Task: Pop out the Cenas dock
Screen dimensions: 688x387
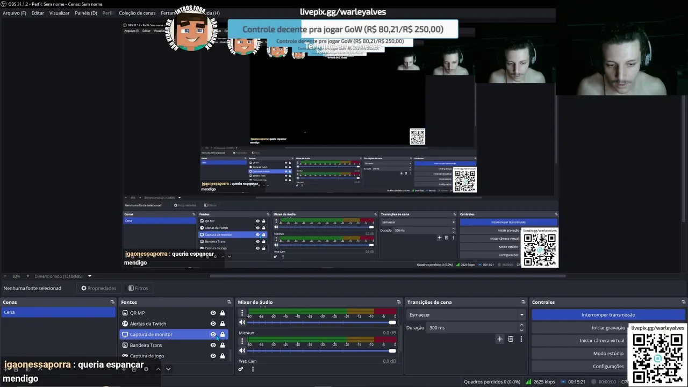Action: 112,302
